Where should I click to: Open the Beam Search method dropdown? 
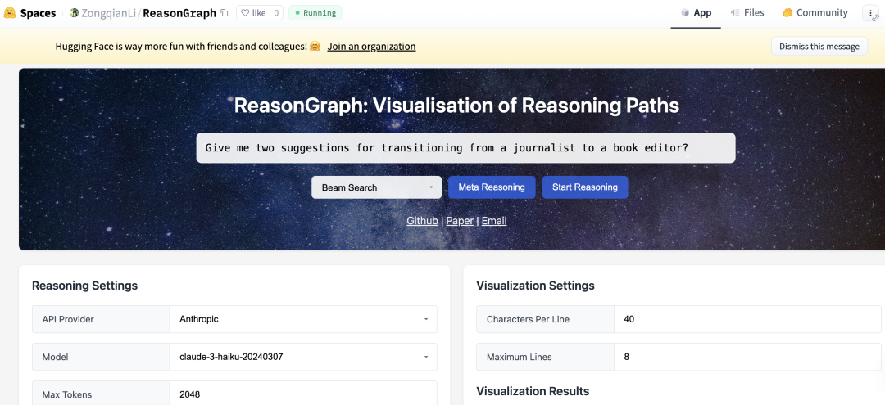click(376, 187)
